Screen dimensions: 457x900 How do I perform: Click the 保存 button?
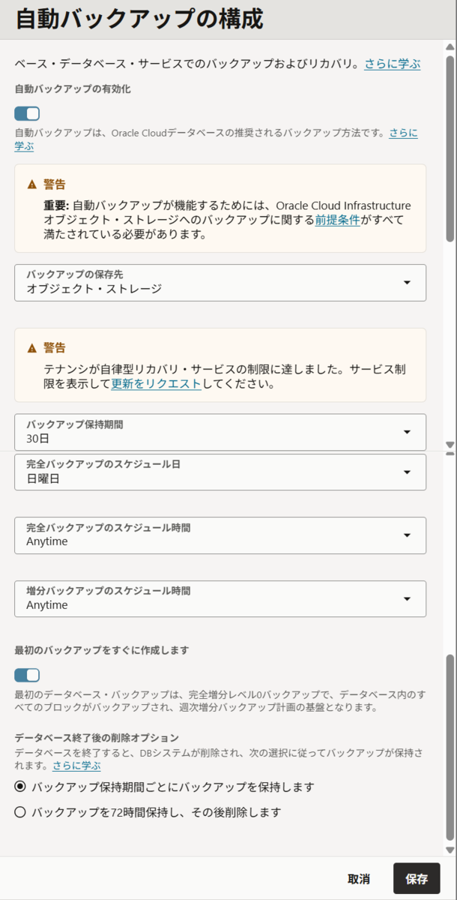coord(417,878)
